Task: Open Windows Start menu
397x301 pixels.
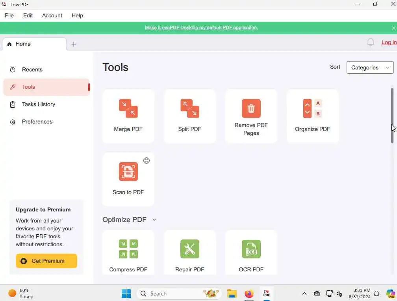Action: click(126, 294)
